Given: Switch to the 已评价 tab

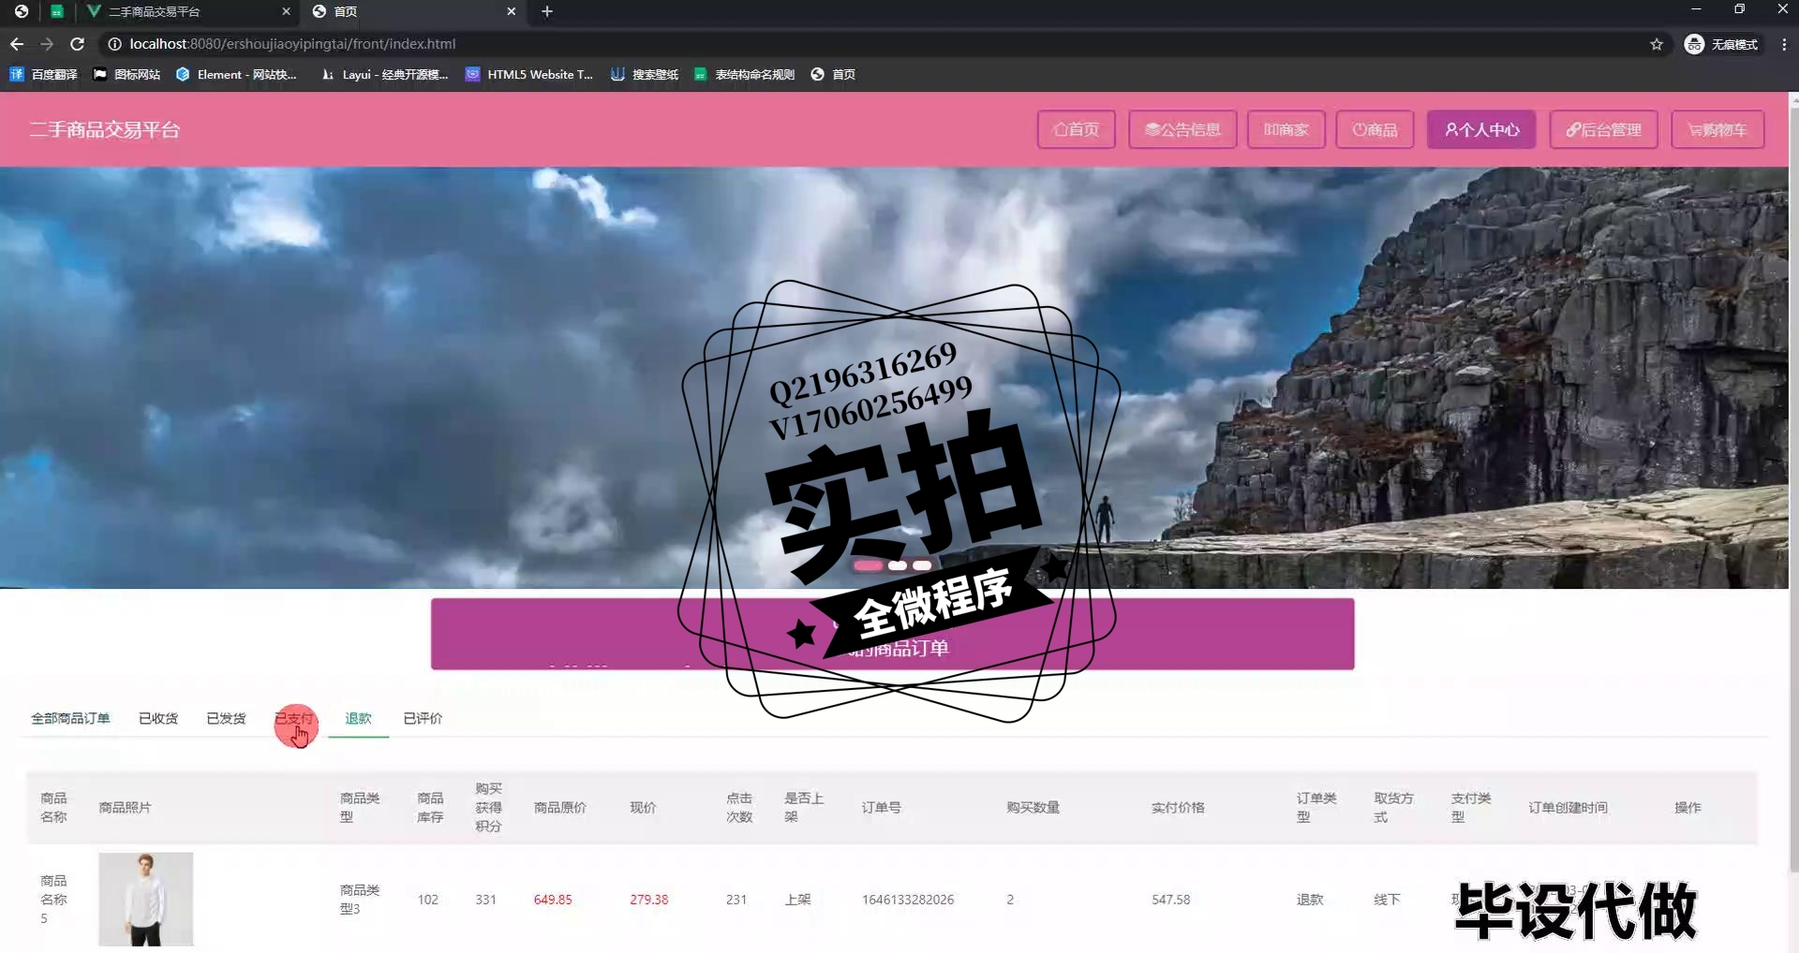Looking at the screenshot, I should 423,718.
